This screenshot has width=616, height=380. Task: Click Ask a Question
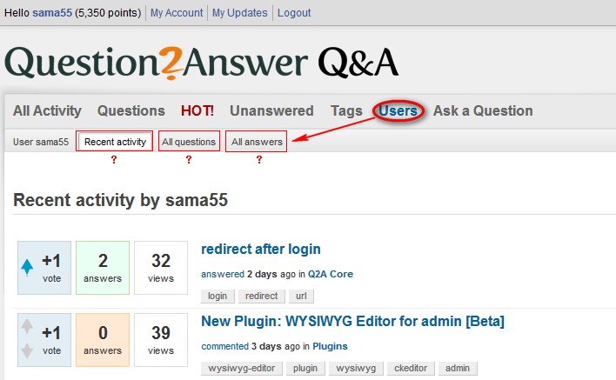pos(483,110)
